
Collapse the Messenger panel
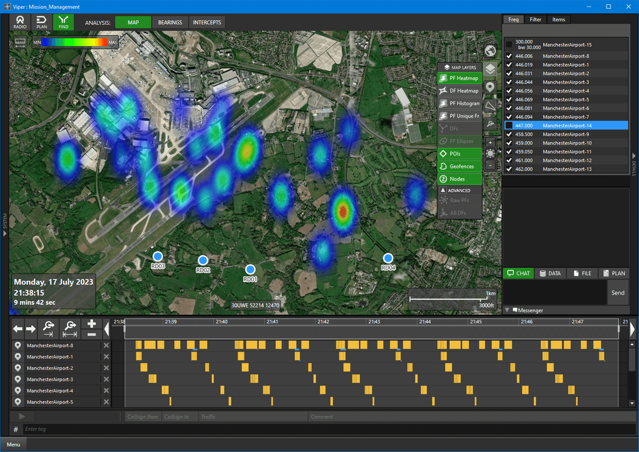click(x=507, y=310)
